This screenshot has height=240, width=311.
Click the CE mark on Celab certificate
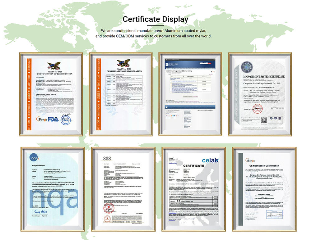[178, 201]
